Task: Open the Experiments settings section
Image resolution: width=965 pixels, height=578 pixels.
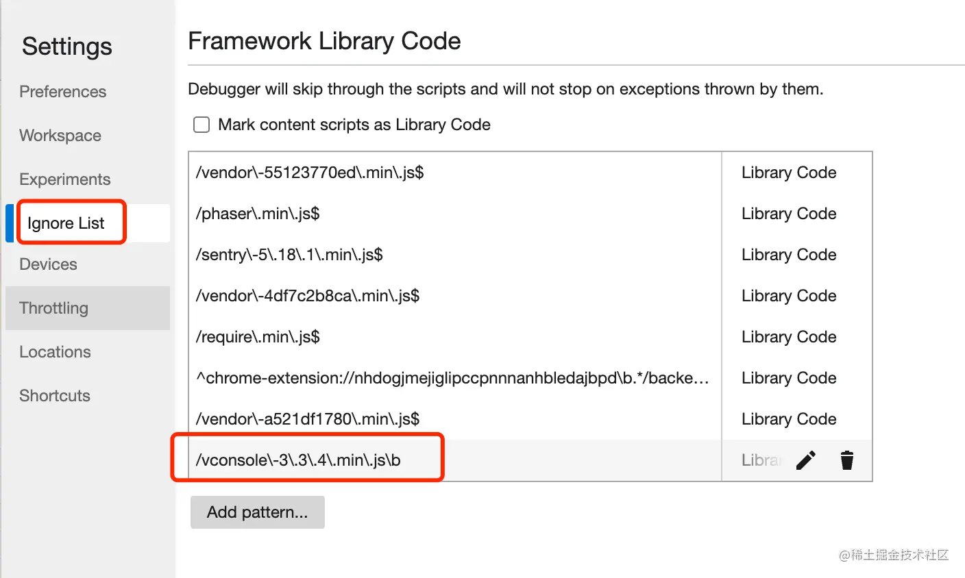Action: 65,179
